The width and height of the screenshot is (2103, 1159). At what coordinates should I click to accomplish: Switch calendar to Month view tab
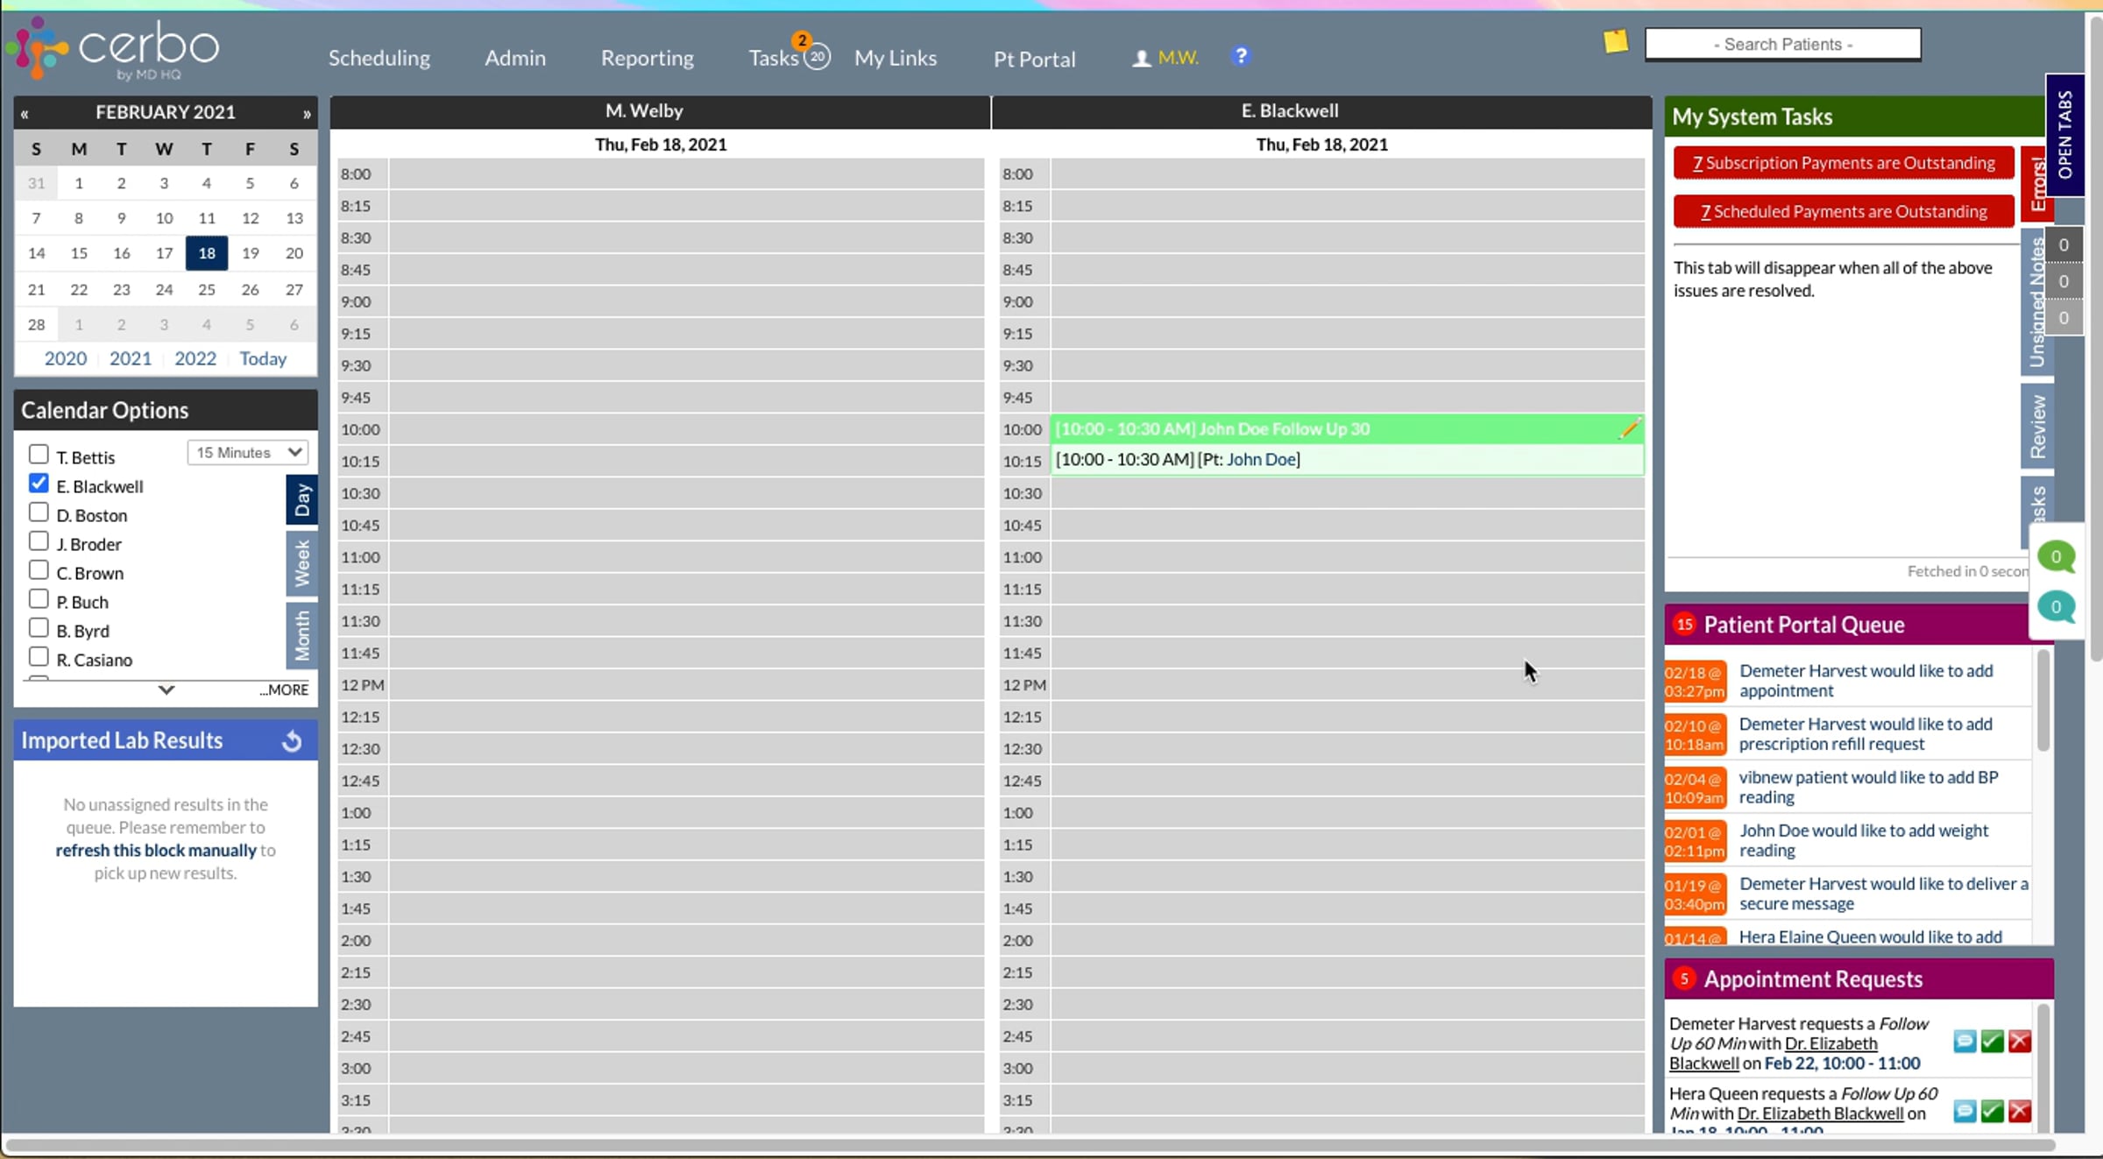point(301,635)
